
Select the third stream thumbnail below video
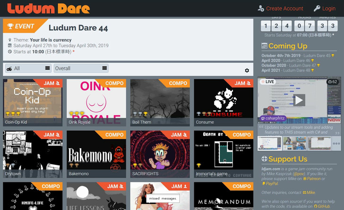coord(319,143)
